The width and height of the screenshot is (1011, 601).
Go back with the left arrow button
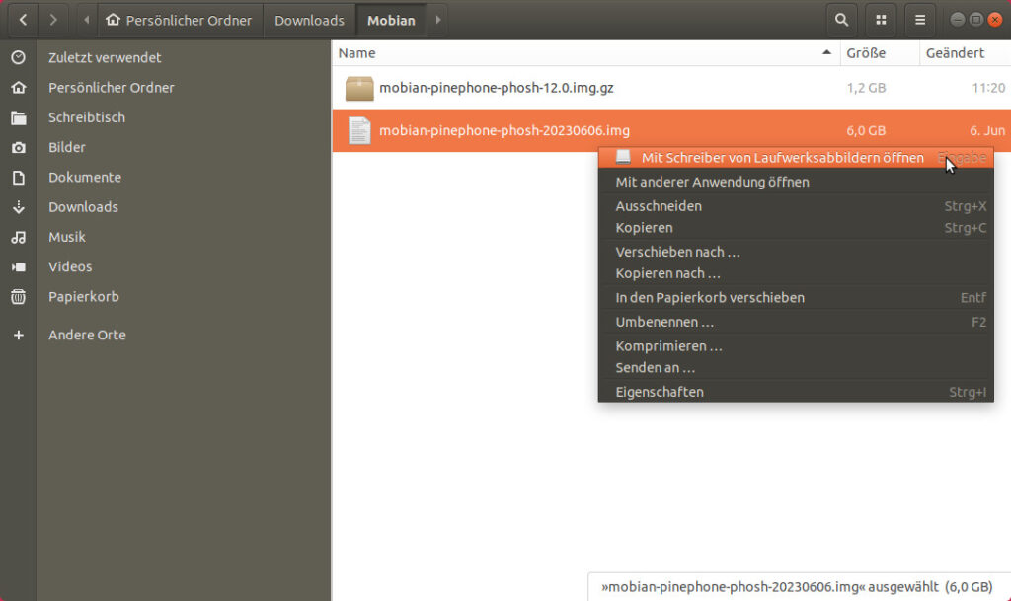(24, 20)
